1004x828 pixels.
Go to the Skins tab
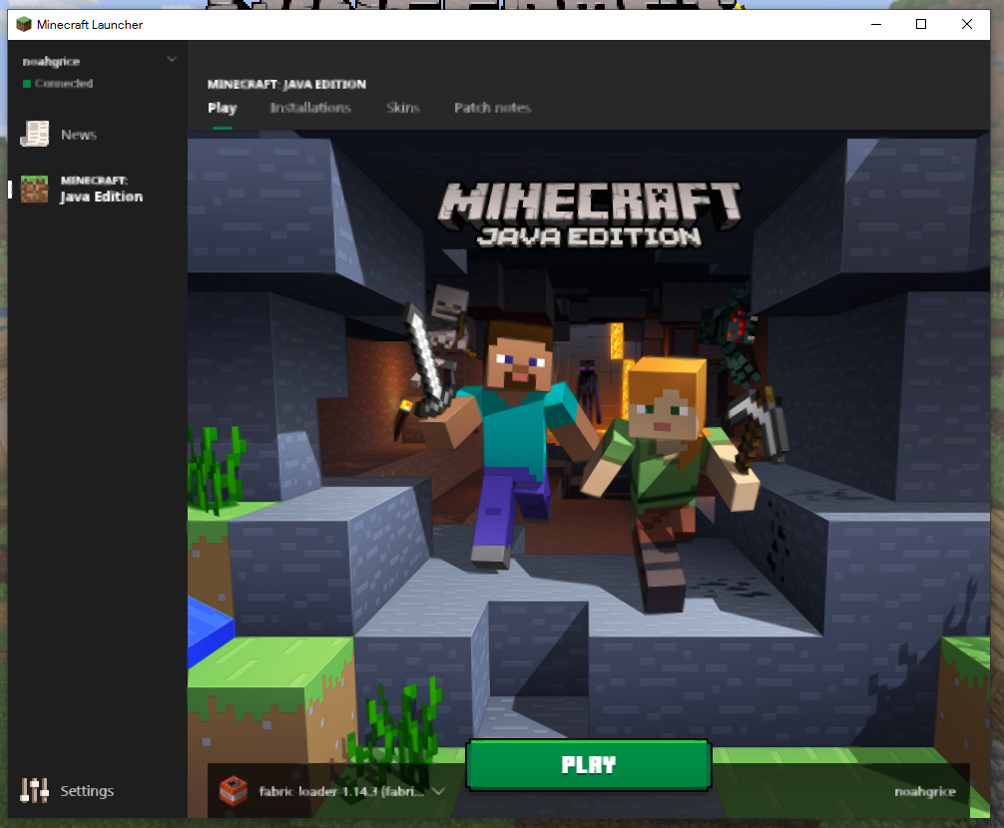click(403, 108)
